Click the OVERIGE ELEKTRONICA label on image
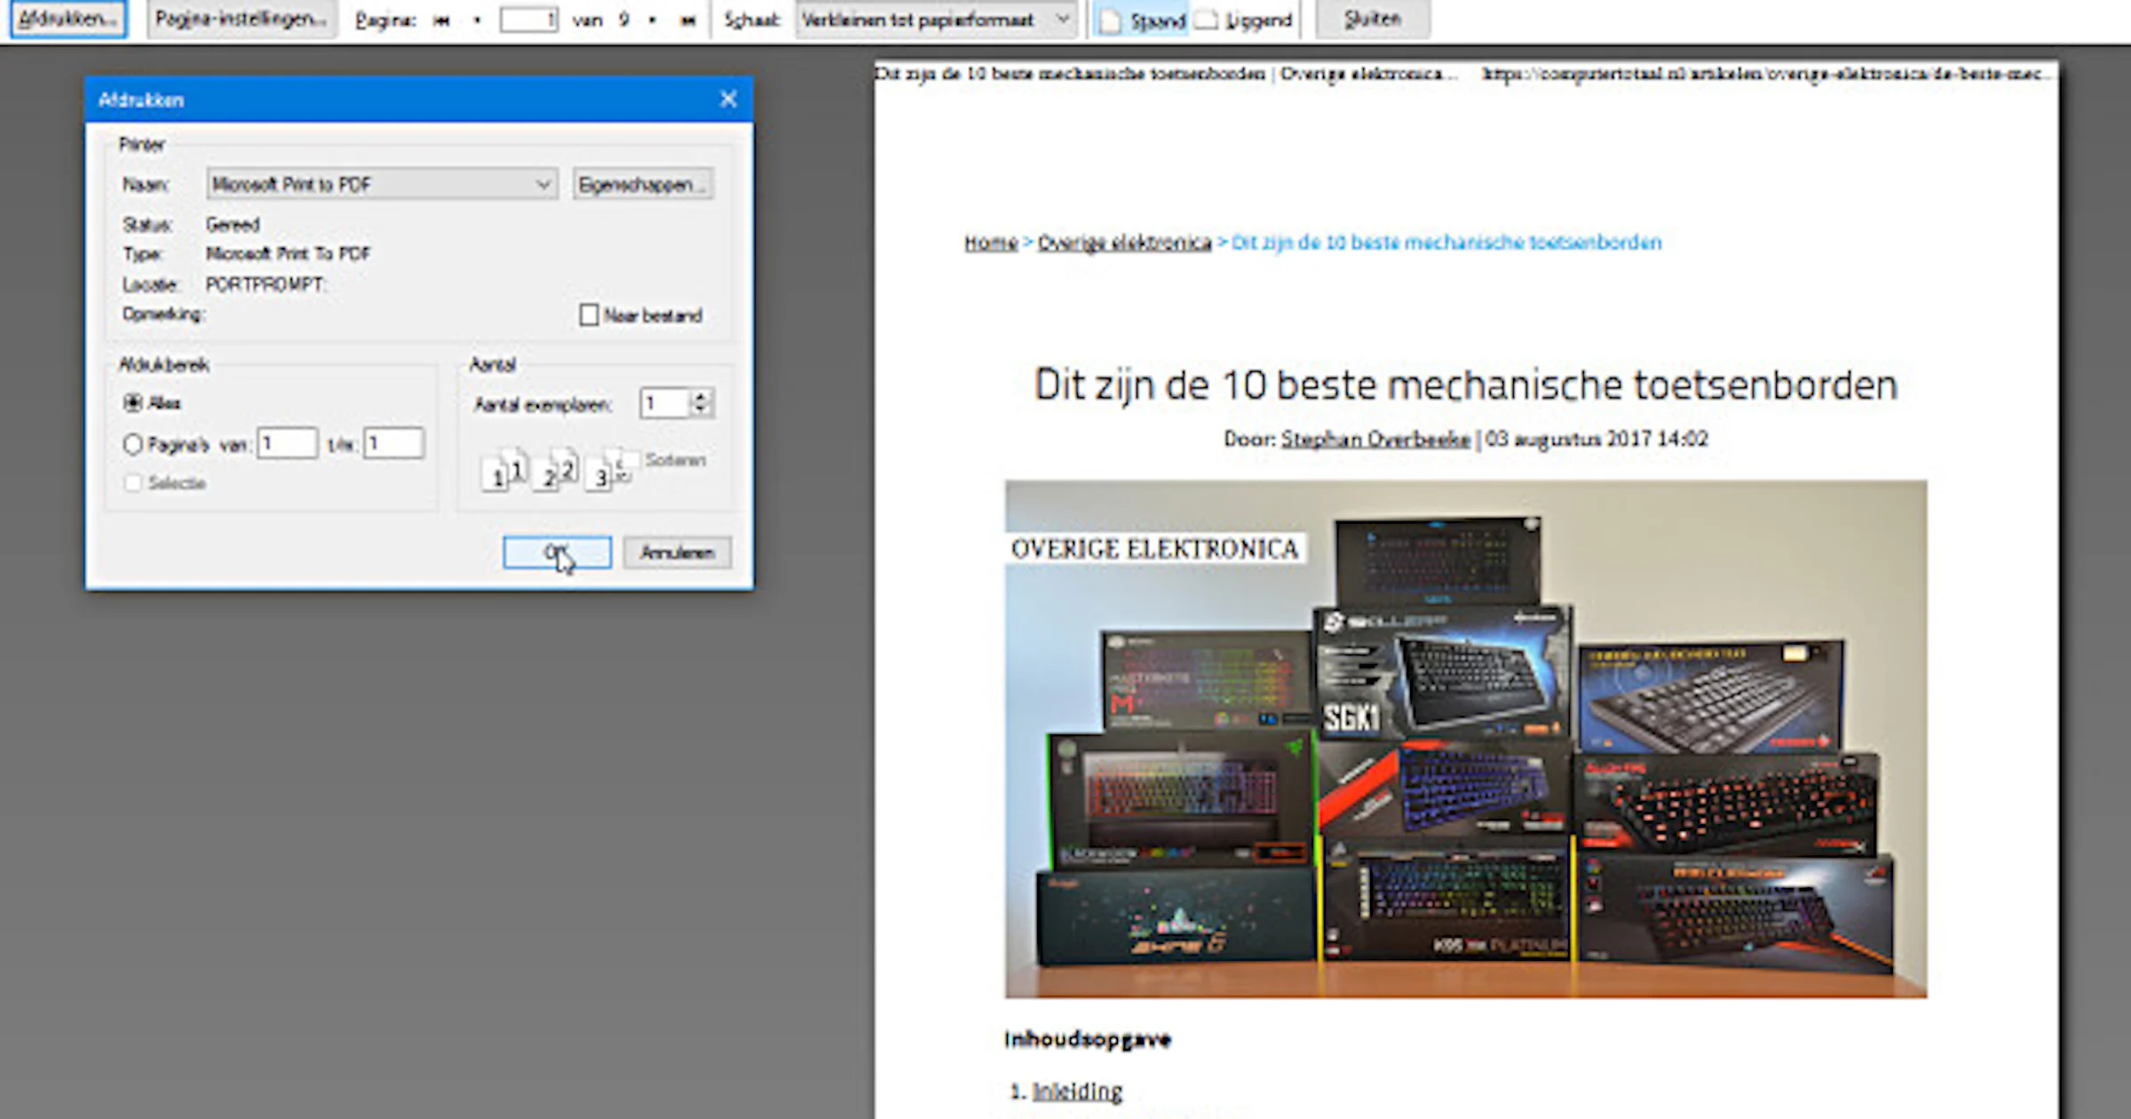 pyautogui.click(x=1154, y=549)
